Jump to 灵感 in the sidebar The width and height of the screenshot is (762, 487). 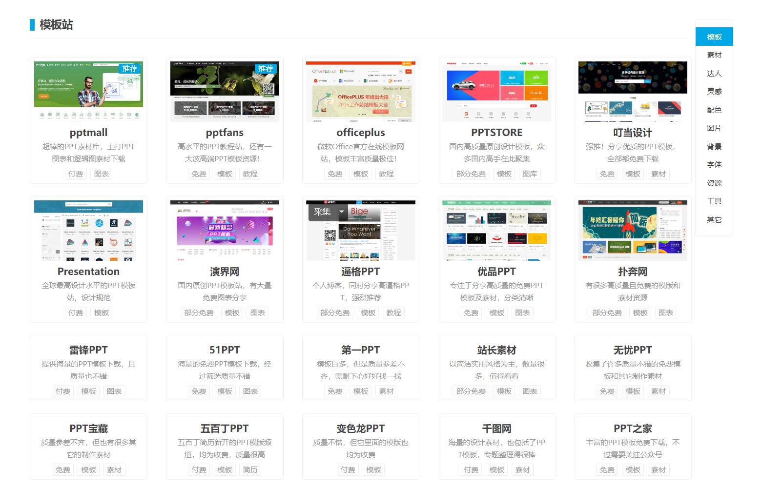pos(714,92)
